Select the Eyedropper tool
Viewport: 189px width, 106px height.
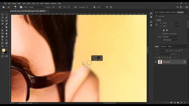click(x=2, y=24)
